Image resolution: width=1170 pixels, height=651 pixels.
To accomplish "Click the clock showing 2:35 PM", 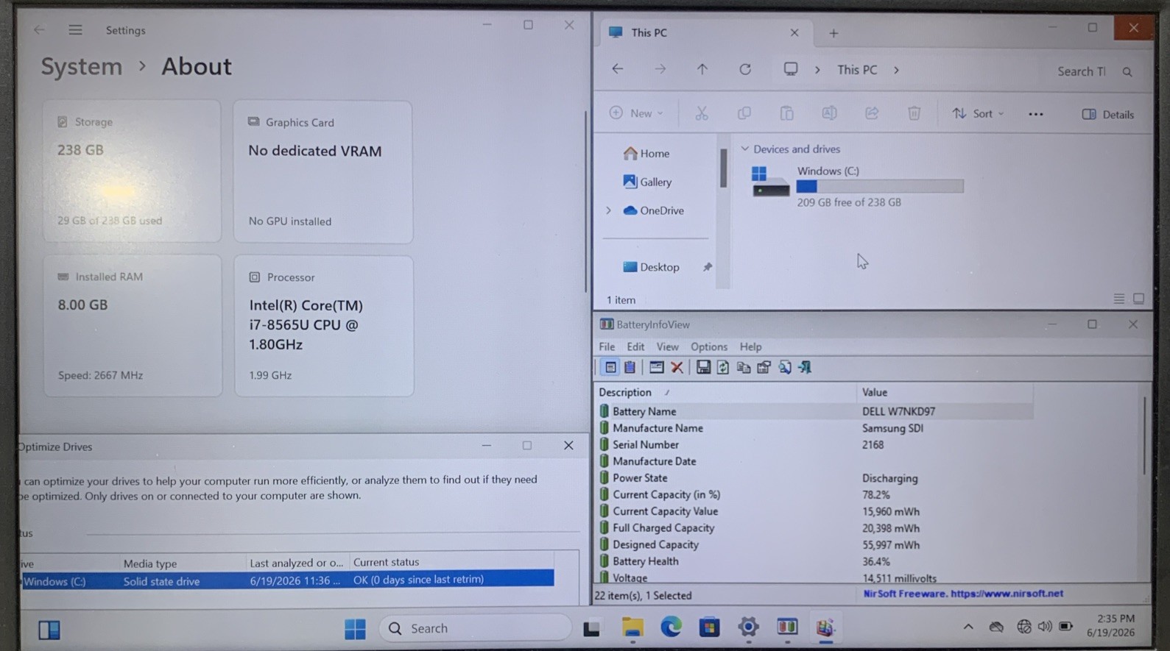I will [1115, 619].
